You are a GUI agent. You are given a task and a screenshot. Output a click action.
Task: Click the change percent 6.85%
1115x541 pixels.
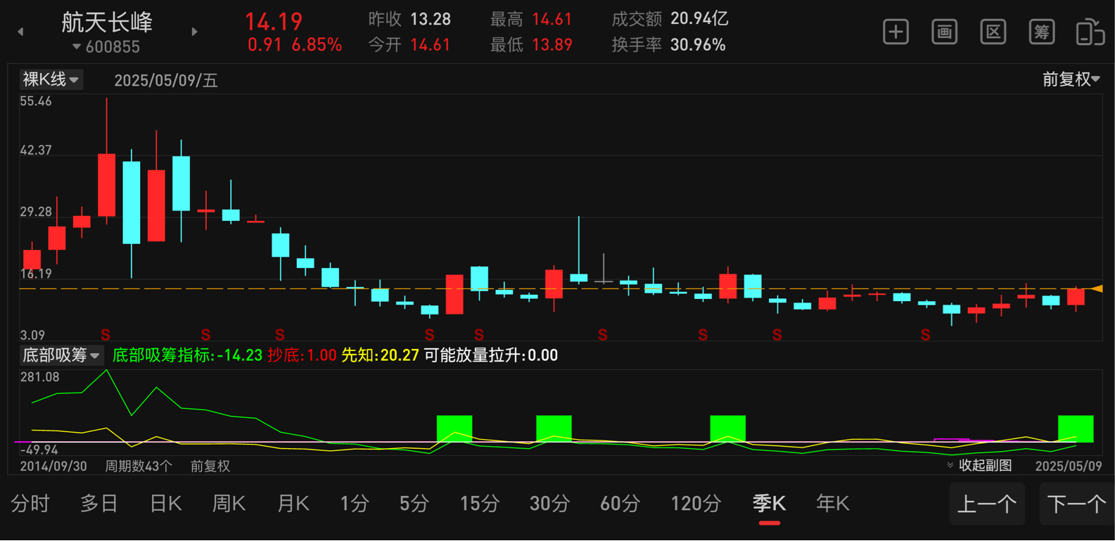(x=317, y=45)
